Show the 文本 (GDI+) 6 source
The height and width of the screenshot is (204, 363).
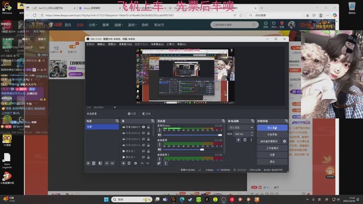(143, 133)
